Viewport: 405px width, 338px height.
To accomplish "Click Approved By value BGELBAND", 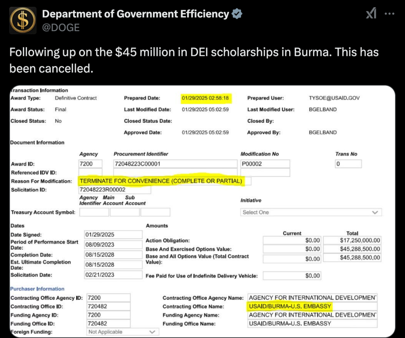I will [323, 133].
